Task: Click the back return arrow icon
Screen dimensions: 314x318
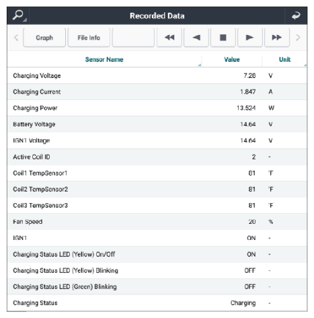Action: click(296, 15)
